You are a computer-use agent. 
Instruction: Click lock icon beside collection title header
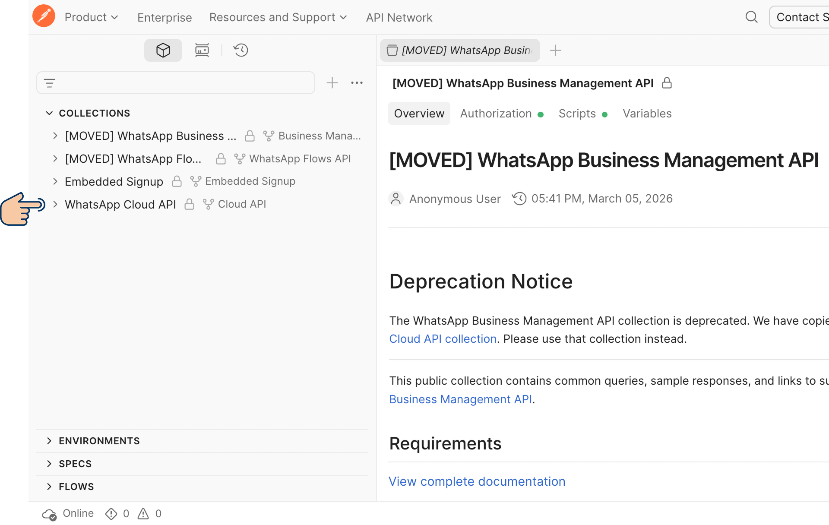(x=667, y=83)
